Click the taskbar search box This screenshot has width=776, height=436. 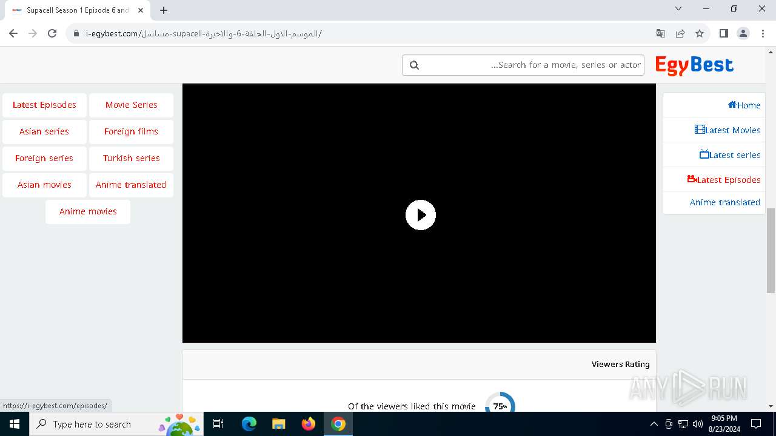[116, 424]
